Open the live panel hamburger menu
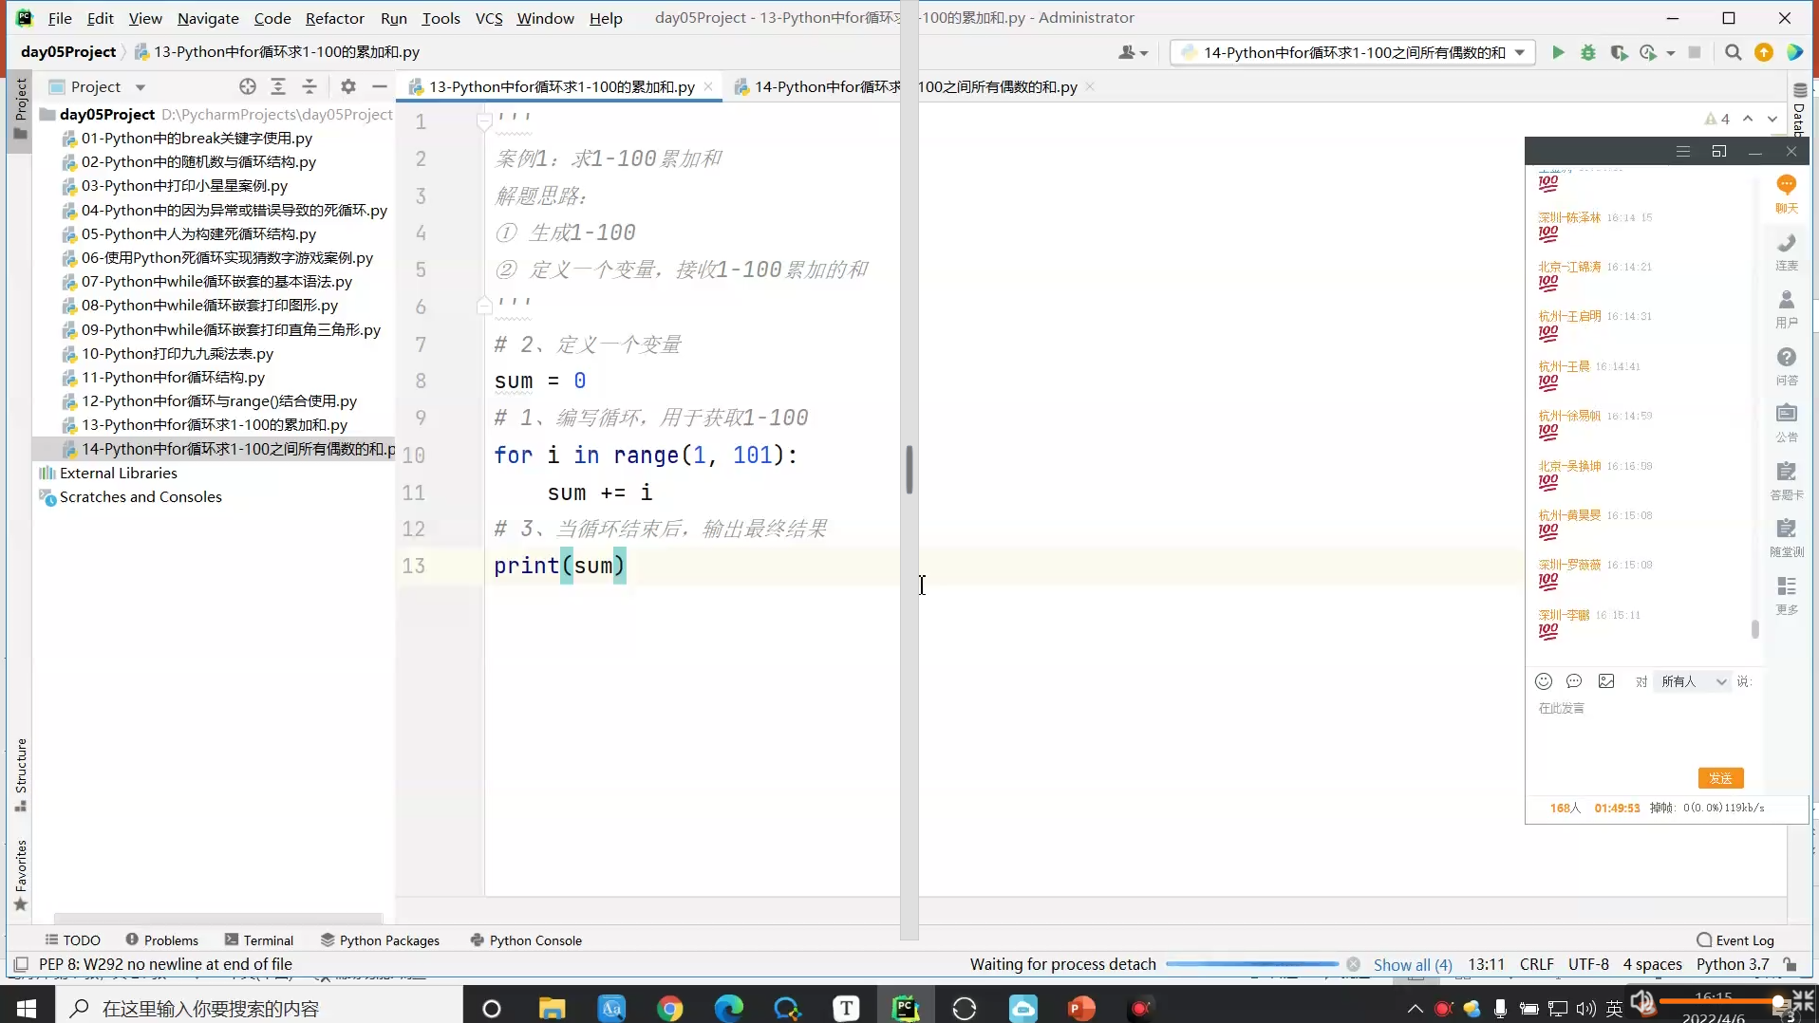 (x=1683, y=152)
